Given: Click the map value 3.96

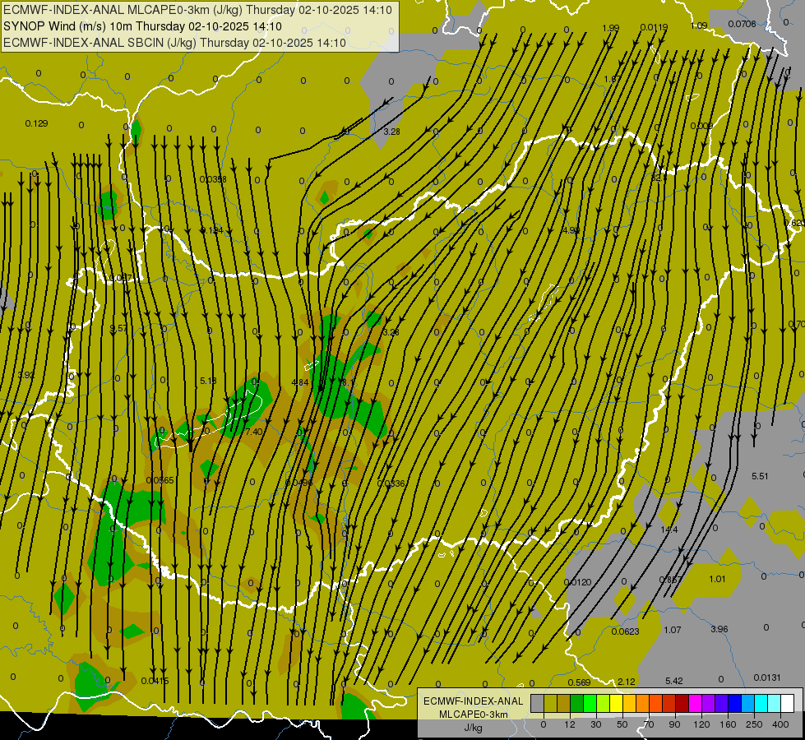Looking at the screenshot, I should tap(719, 629).
